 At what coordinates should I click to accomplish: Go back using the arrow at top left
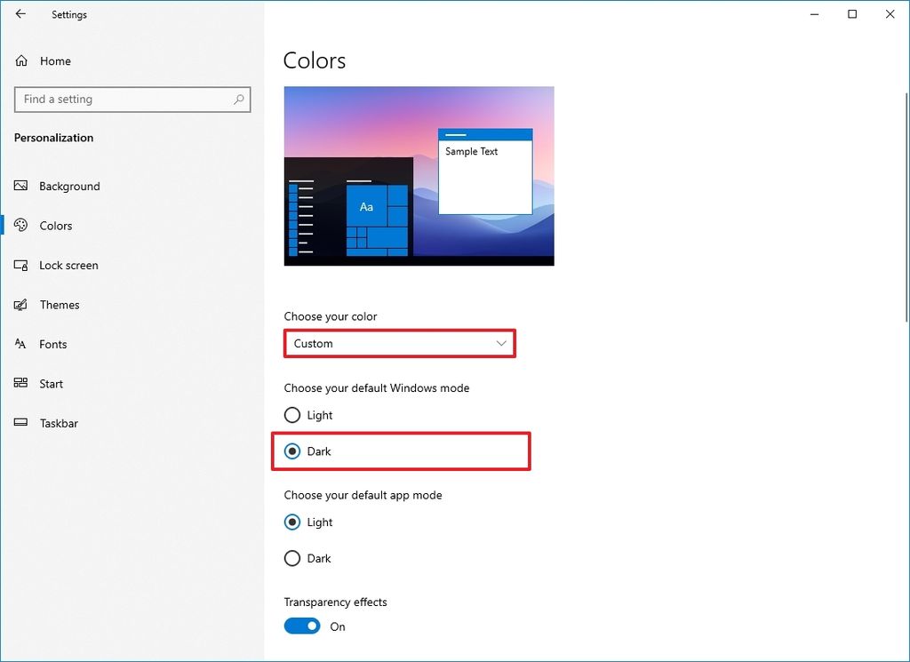point(20,14)
